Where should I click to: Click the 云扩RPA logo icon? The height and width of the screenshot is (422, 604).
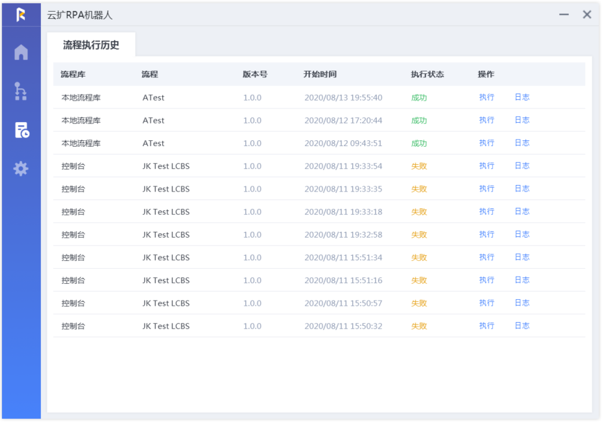point(21,15)
